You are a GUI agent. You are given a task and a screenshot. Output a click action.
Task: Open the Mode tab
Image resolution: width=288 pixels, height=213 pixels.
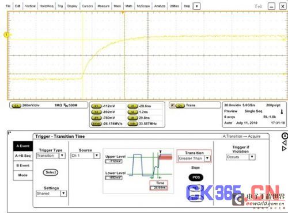[23, 175]
